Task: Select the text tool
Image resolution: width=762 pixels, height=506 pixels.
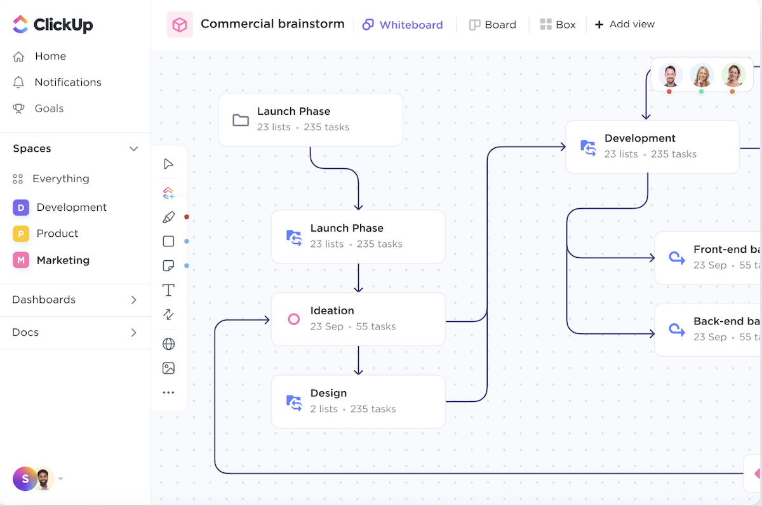Action: 168,290
